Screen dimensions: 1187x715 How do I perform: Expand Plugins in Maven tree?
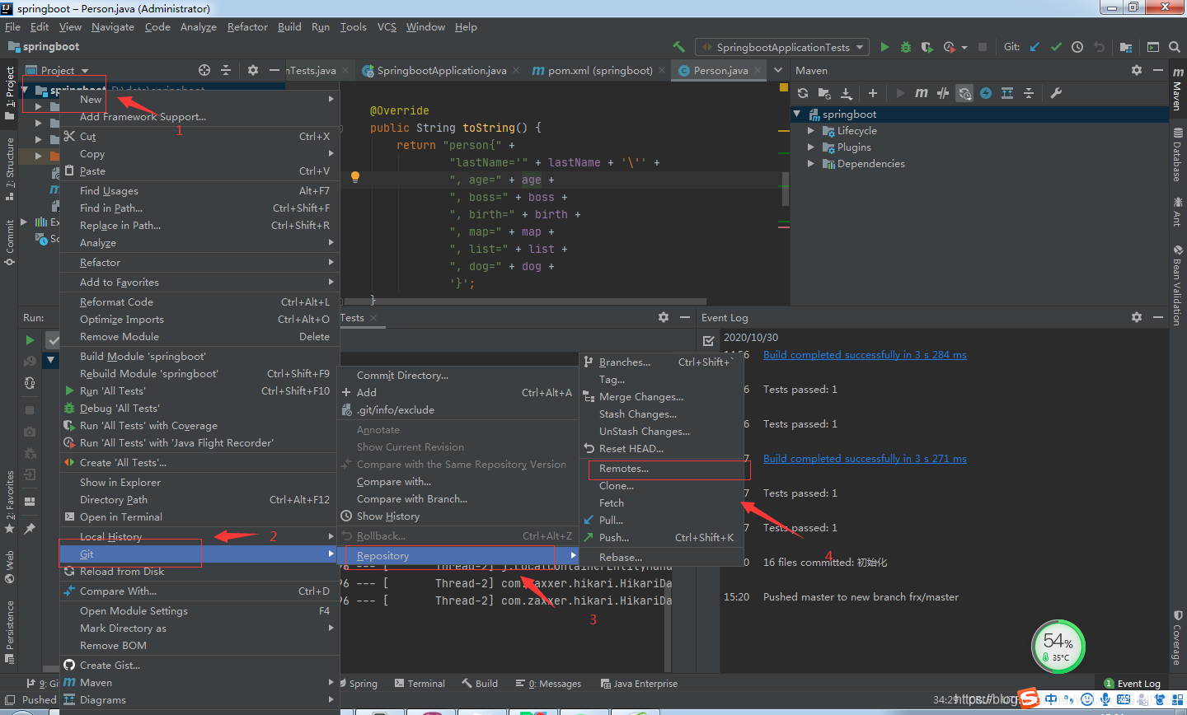811,147
